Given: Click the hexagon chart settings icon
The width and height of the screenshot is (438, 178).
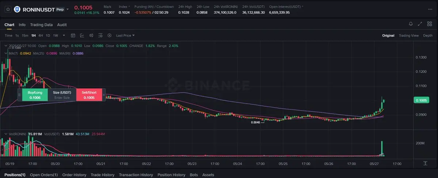Looking at the screenshot, I should [110, 35].
